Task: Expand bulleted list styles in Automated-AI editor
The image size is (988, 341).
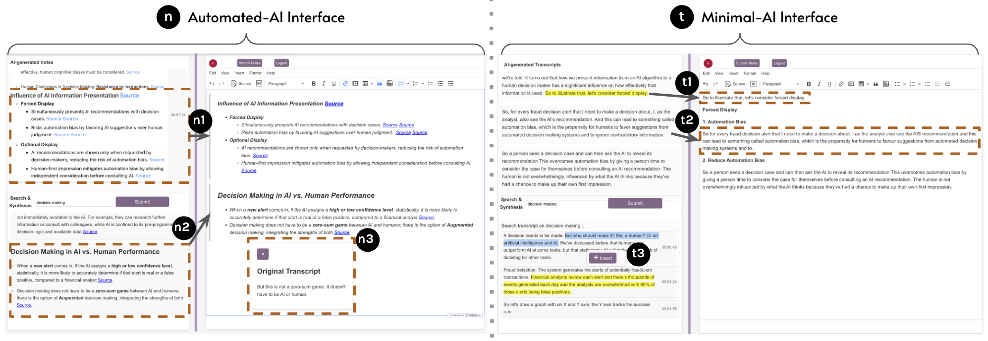Action: pyautogui.click(x=408, y=83)
